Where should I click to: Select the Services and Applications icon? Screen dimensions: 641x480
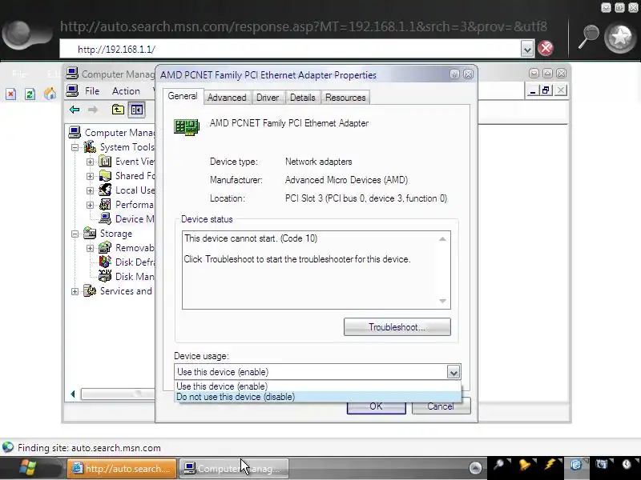point(90,291)
